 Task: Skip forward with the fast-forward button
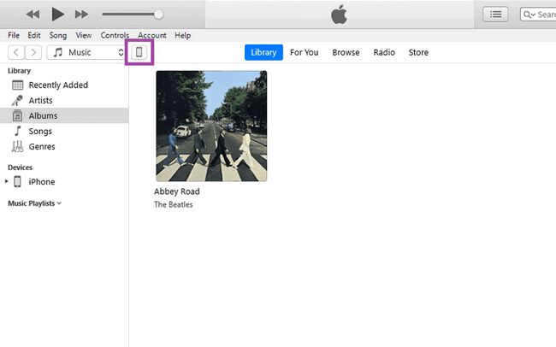[81, 15]
